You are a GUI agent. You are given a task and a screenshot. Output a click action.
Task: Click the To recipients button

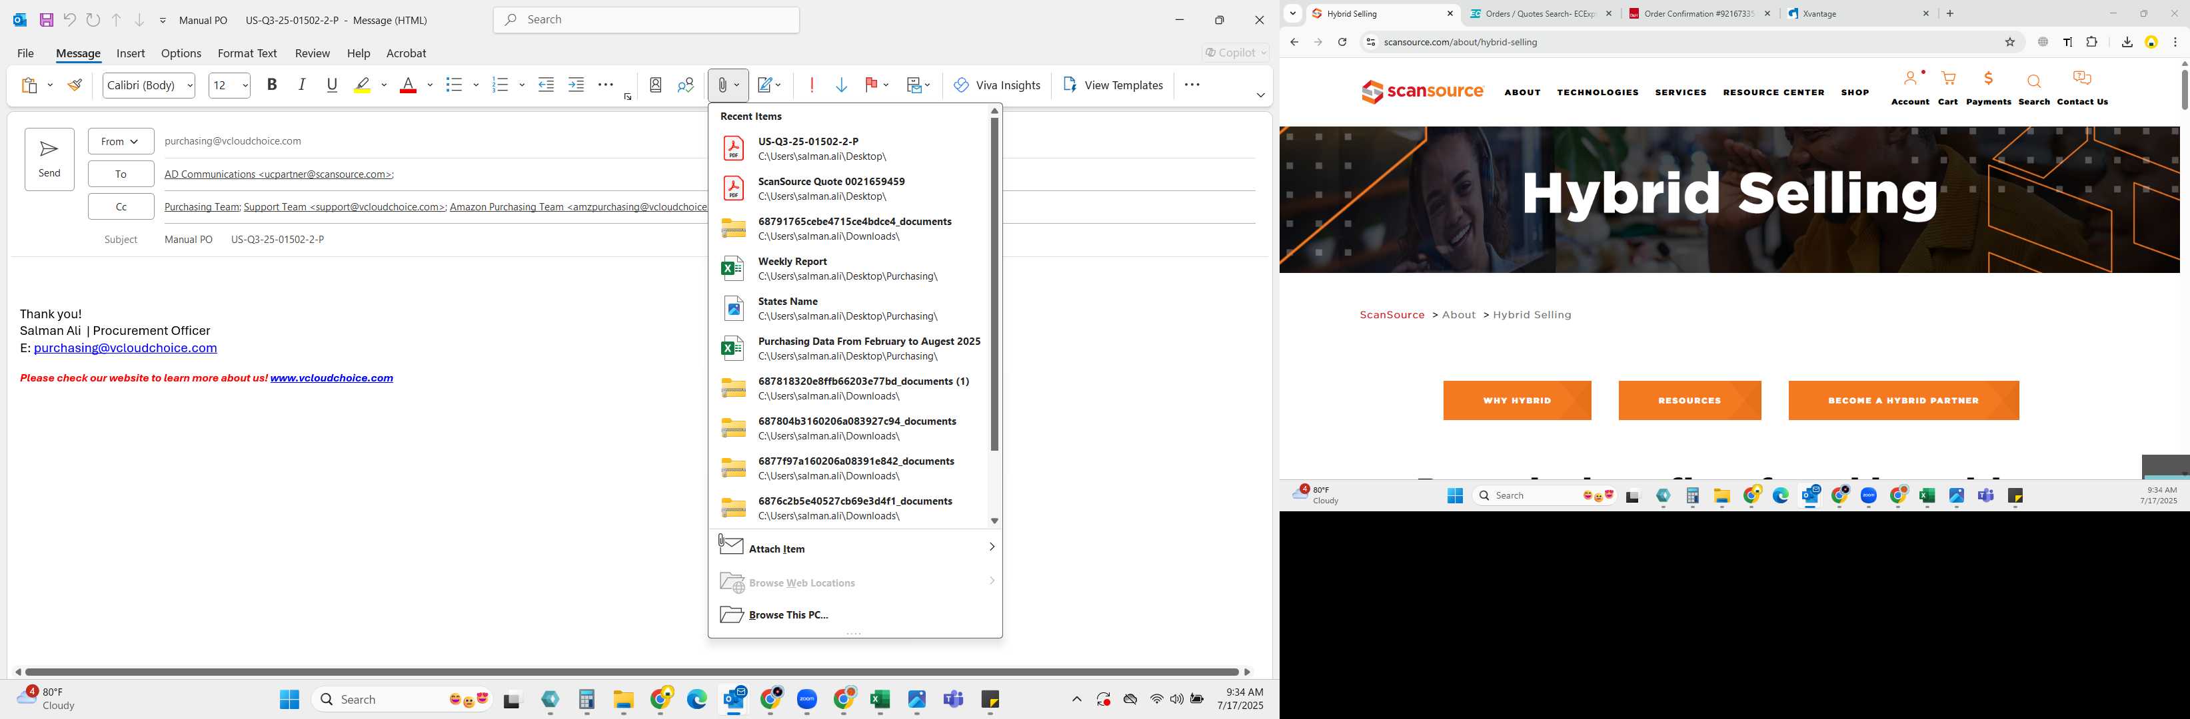121,174
